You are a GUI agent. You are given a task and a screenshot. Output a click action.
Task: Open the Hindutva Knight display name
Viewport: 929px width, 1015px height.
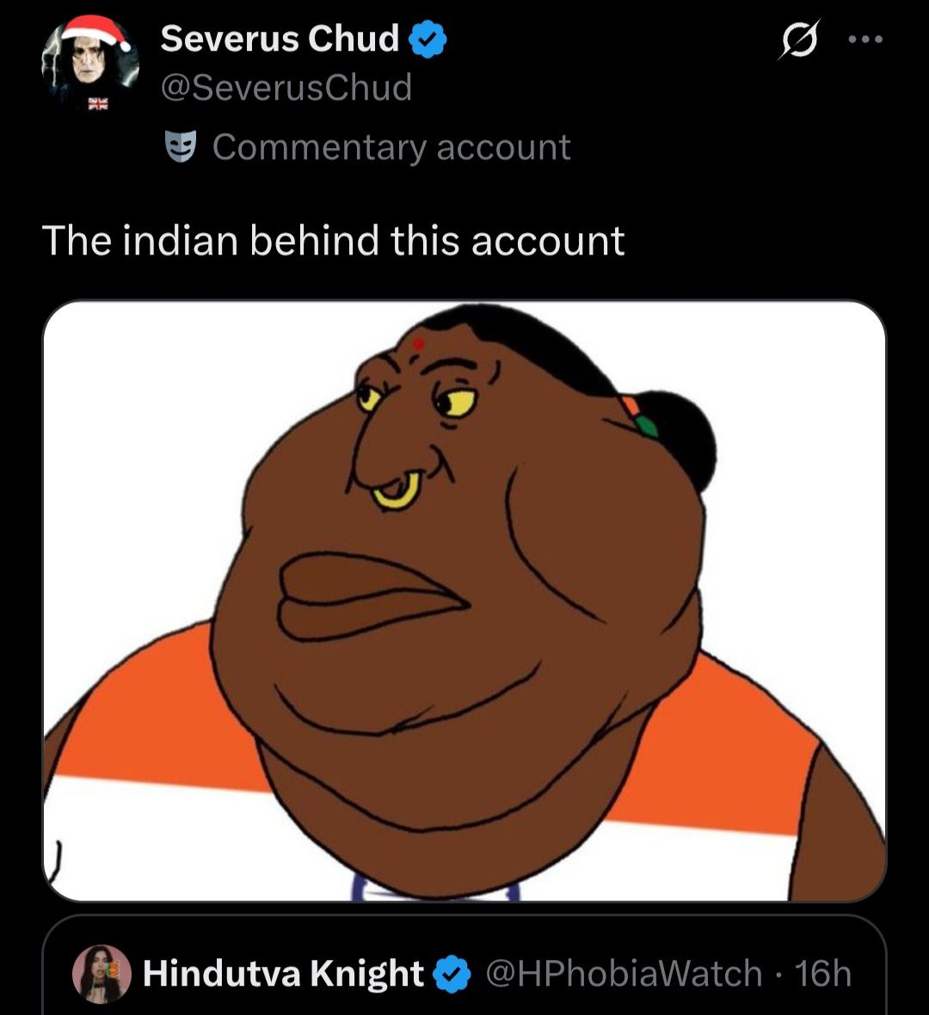(x=283, y=974)
